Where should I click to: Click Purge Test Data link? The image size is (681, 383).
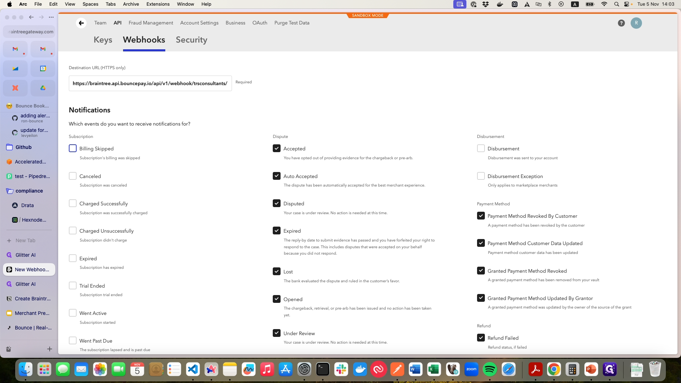point(292,23)
